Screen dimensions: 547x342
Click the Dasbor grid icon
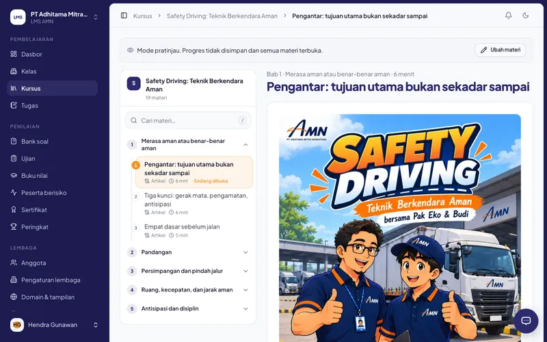click(14, 54)
